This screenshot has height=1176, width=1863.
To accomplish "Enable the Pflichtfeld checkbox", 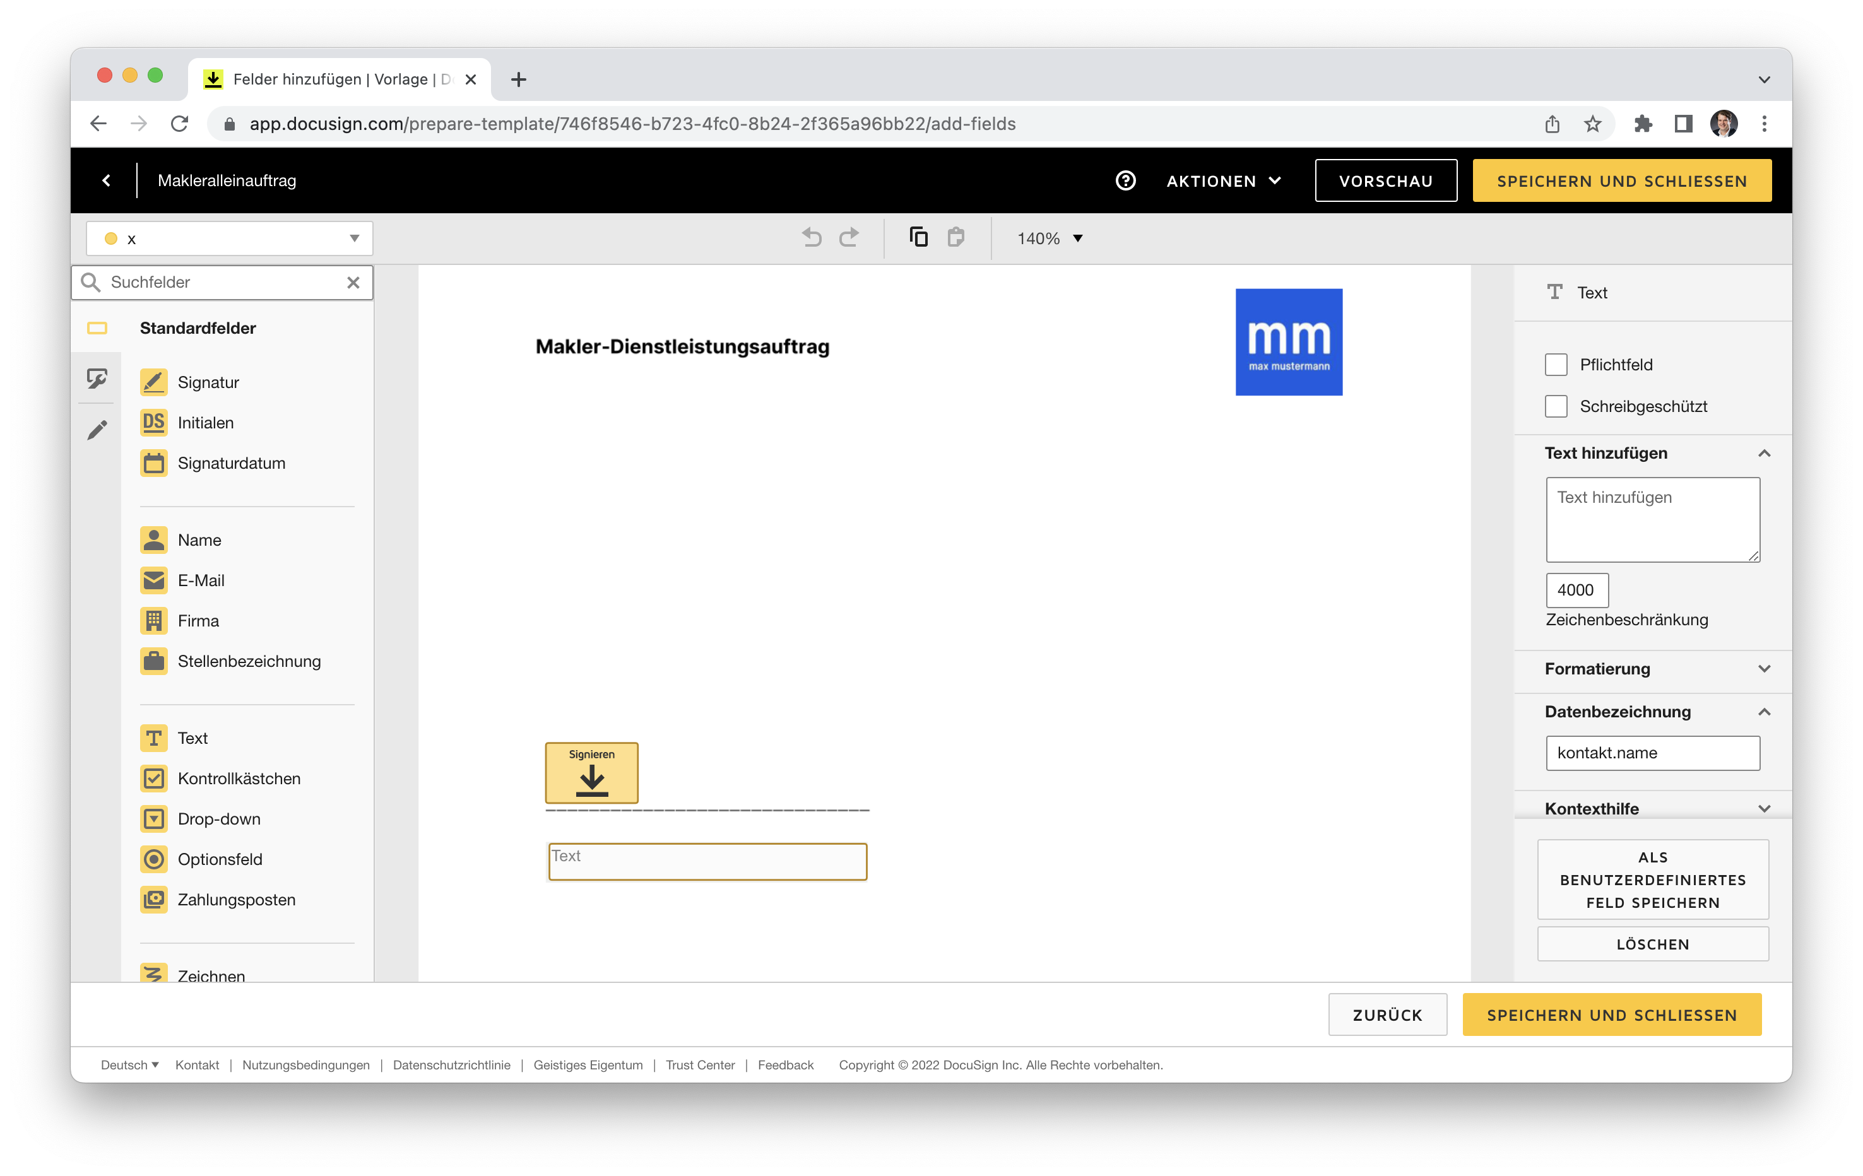I will tap(1556, 365).
